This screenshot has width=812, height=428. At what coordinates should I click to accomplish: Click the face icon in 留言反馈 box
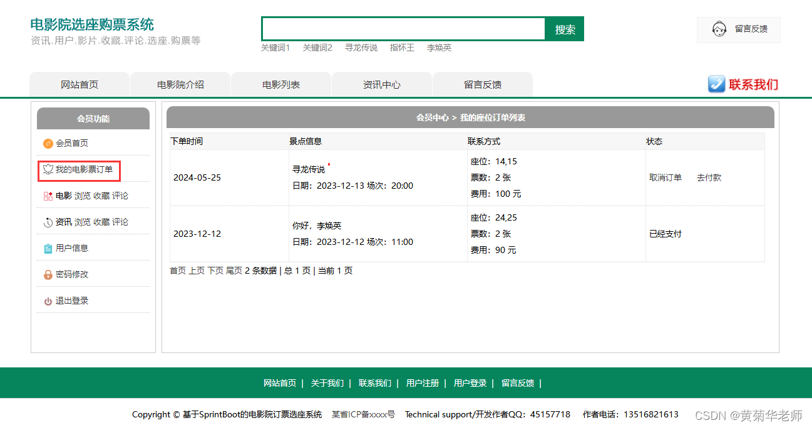[x=719, y=29]
